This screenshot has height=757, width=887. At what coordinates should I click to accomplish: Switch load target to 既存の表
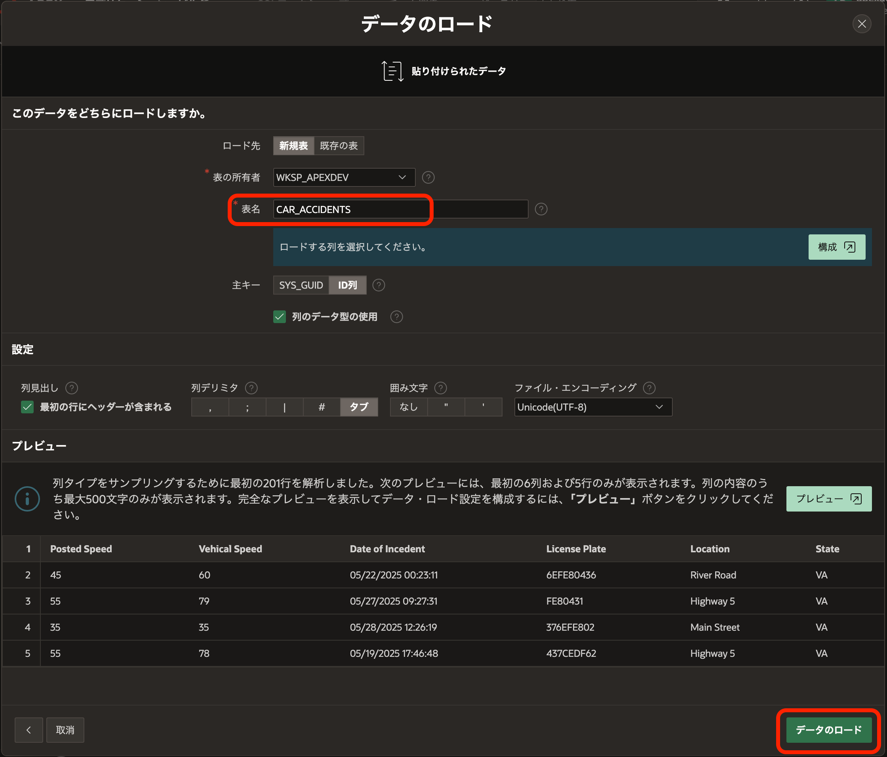[x=339, y=146]
